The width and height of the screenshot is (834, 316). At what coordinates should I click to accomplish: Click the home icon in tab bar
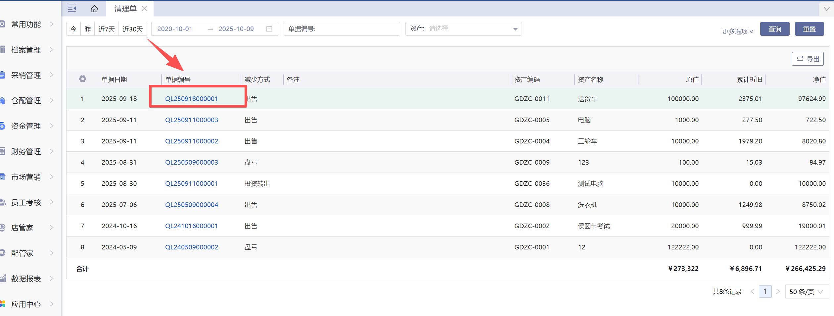[x=94, y=9]
